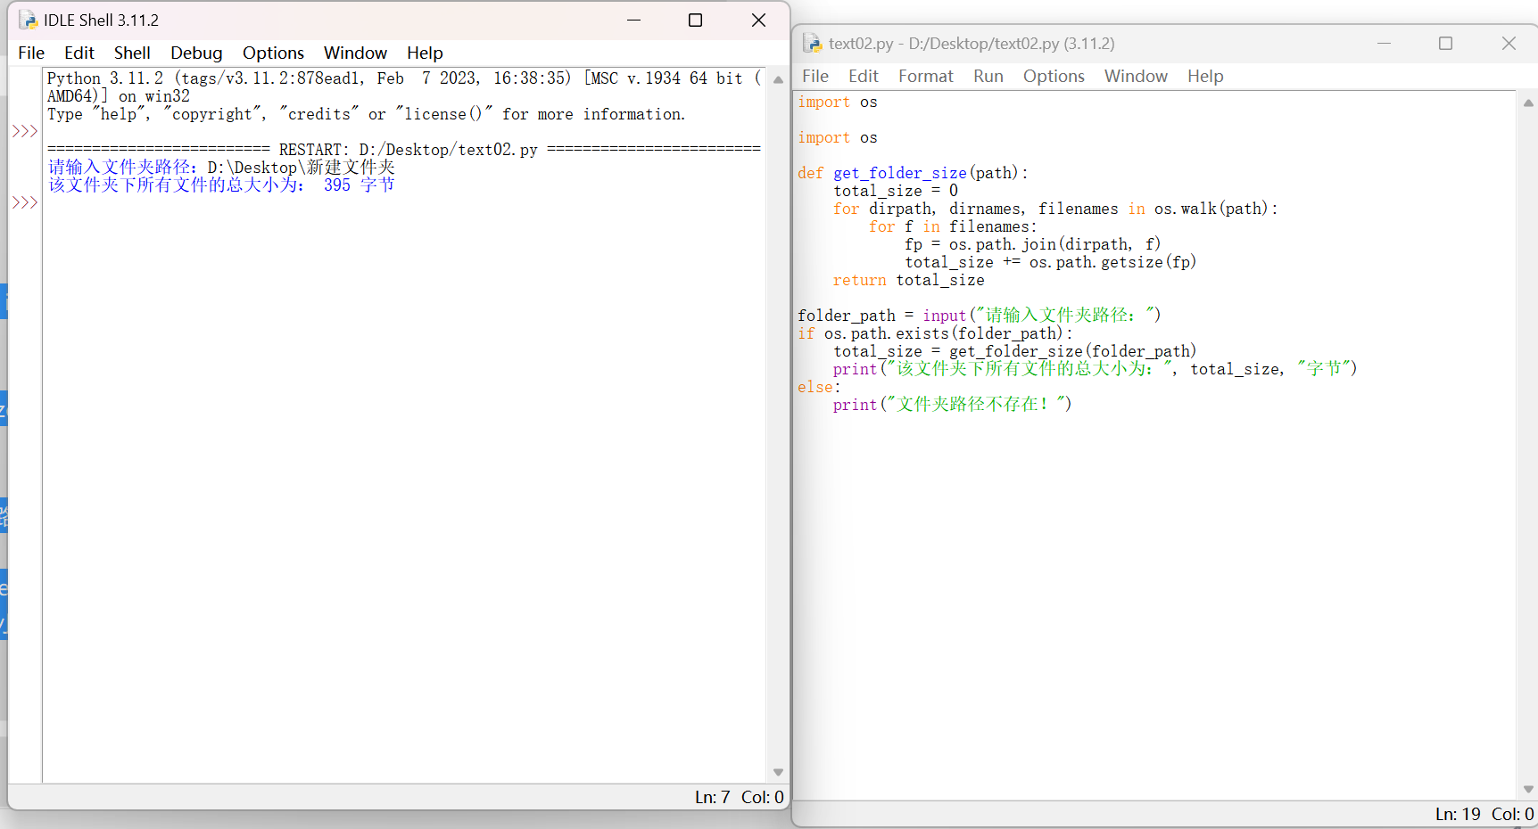Minimize the text02.py editor window
This screenshot has height=829, width=1538.
(1384, 43)
